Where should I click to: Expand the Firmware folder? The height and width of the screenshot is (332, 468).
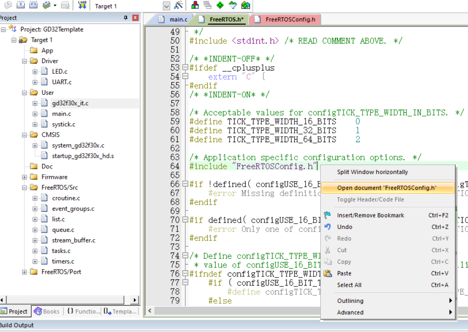click(x=24, y=177)
